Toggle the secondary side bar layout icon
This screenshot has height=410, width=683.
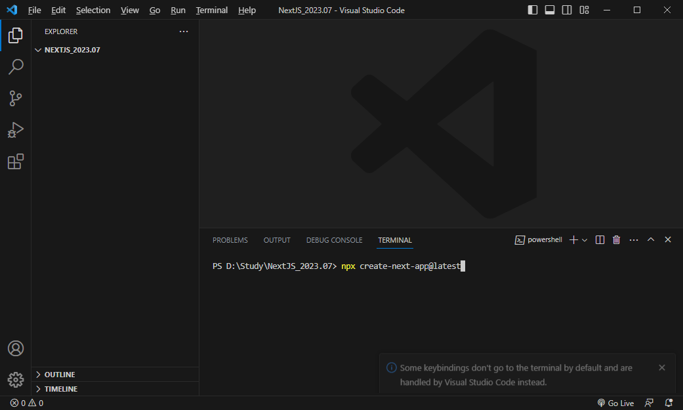[567, 10]
